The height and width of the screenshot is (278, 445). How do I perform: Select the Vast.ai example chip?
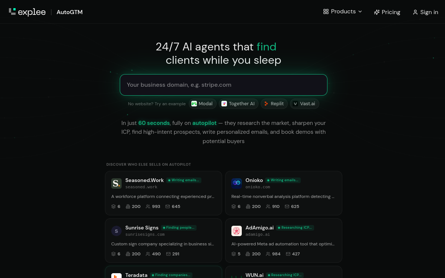[x=304, y=104]
